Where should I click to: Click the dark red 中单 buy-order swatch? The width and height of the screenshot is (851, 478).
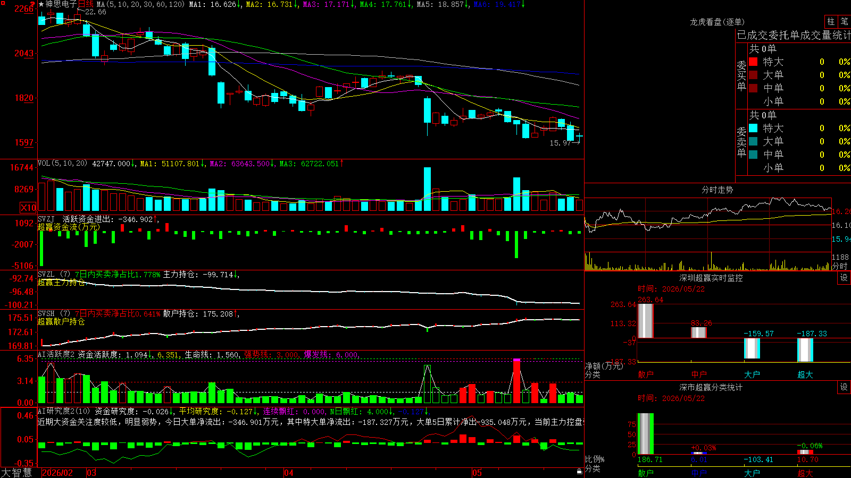tap(753, 88)
